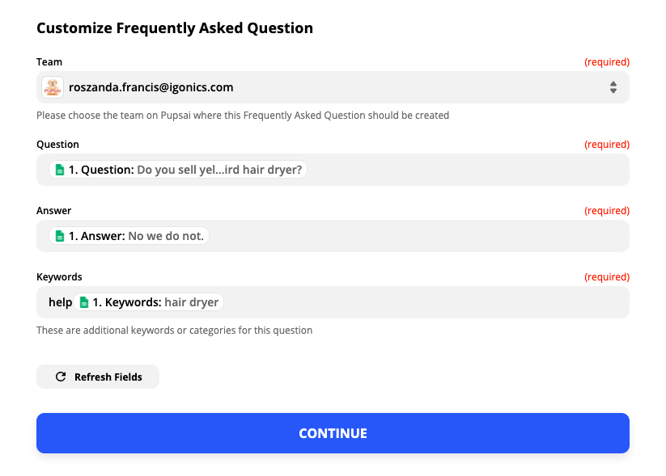Click the Keywords helper text below field

174,331
